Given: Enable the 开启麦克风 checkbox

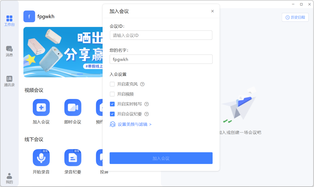Looking at the screenshot, I should click(112, 84).
